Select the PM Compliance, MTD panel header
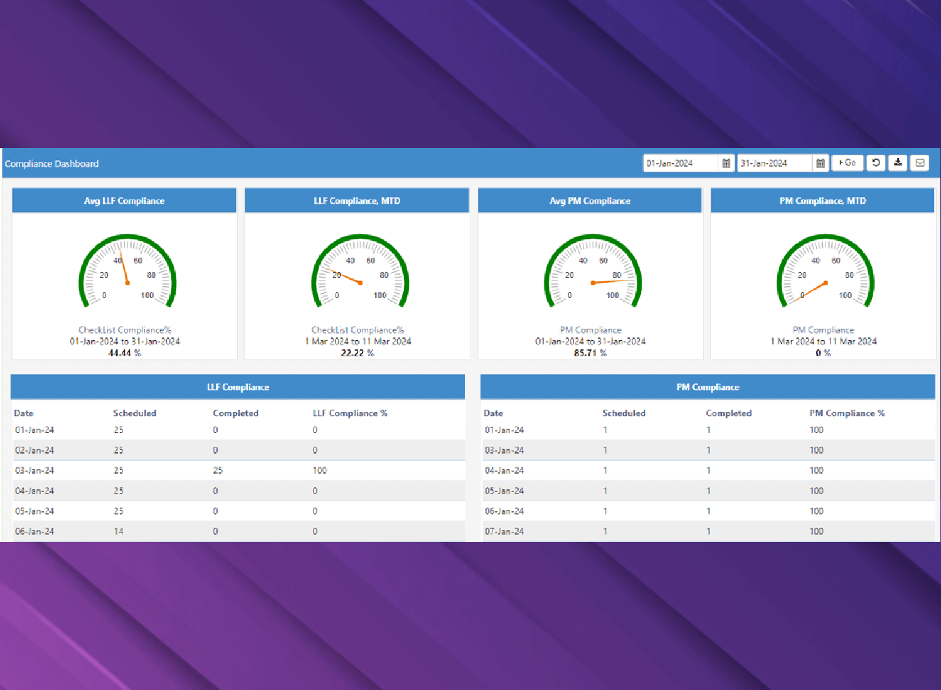The width and height of the screenshot is (941, 690). pyautogui.click(x=822, y=201)
